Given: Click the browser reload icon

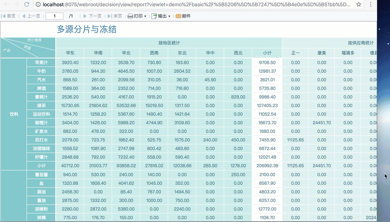Looking at the screenshot, I should [27, 4].
